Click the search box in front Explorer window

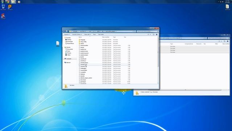tap(148, 32)
